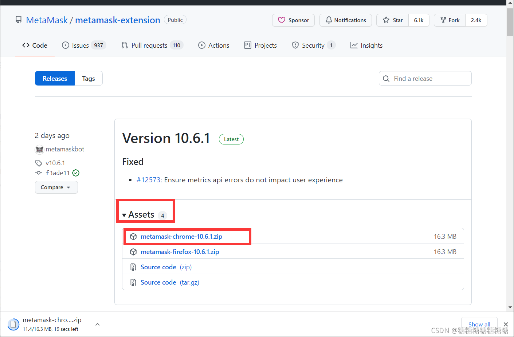This screenshot has height=337, width=514.
Task: Click the package icon for the firefox zip
Action: [133, 252]
